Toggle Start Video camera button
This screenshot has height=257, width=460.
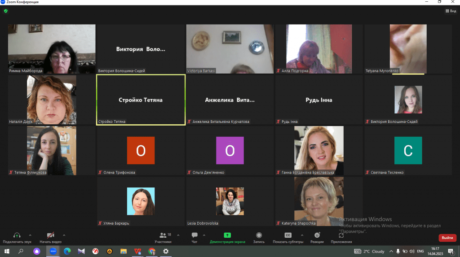point(51,235)
